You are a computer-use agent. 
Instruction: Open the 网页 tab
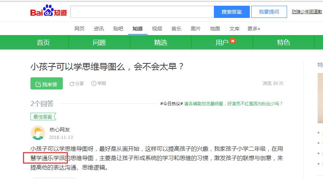tap(79, 29)
